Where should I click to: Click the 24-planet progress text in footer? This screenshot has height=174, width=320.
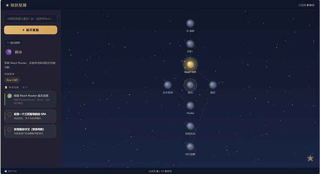pos(160,171)
